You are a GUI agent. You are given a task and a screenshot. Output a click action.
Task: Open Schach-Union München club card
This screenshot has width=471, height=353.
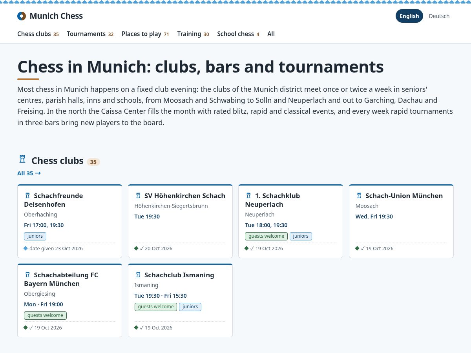[x=401, y=221]
